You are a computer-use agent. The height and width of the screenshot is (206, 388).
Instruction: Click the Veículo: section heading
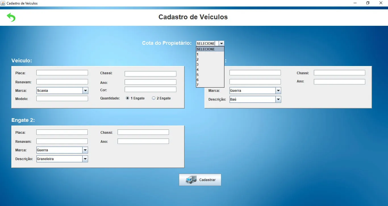(x=22, y=61)
